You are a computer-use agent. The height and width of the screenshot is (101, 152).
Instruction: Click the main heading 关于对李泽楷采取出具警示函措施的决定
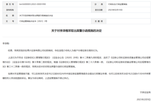pos(77,31)
